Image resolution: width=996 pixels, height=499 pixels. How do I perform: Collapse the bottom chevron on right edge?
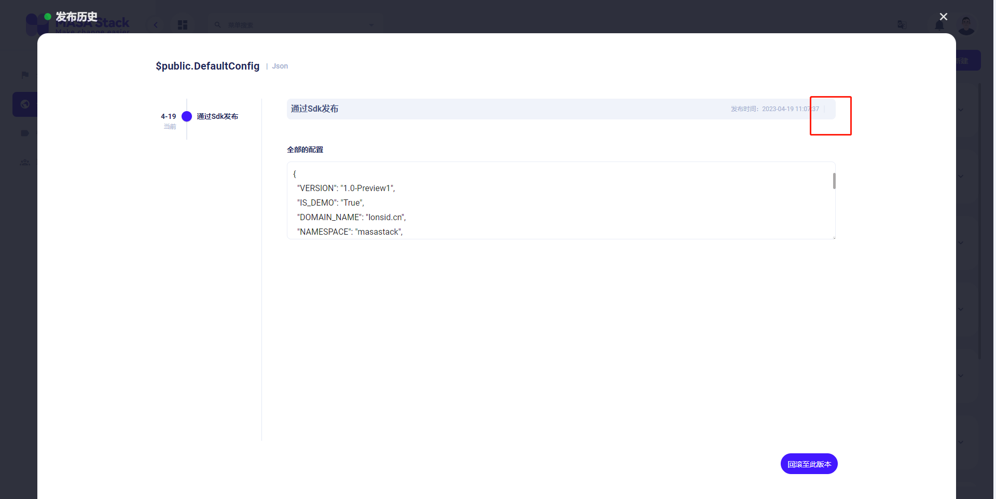pos(961,442)
